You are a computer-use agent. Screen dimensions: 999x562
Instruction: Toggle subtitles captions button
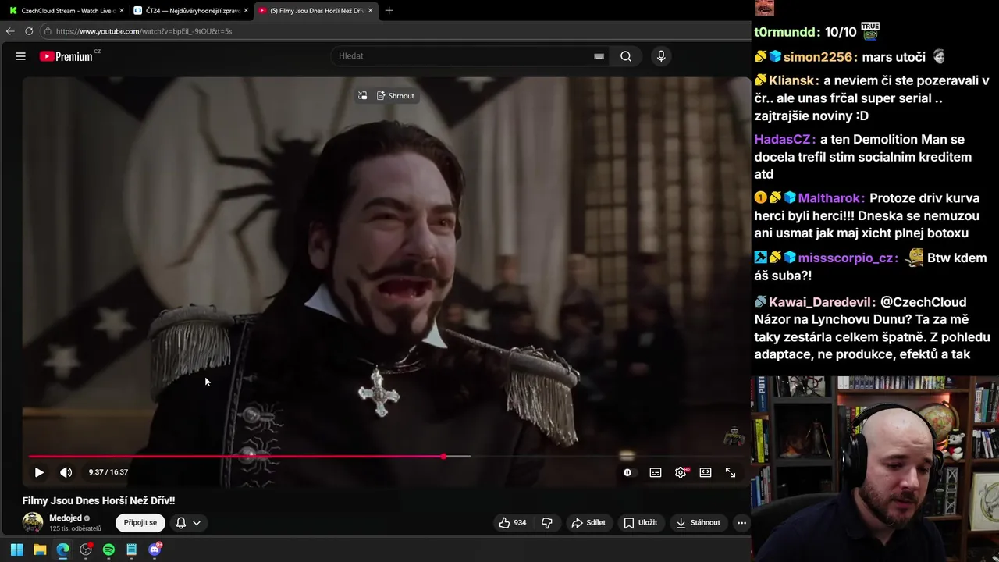tap(656, 472)
